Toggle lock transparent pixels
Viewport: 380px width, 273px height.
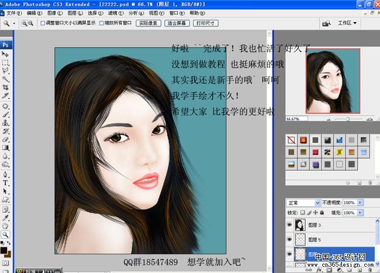point(302,212)
